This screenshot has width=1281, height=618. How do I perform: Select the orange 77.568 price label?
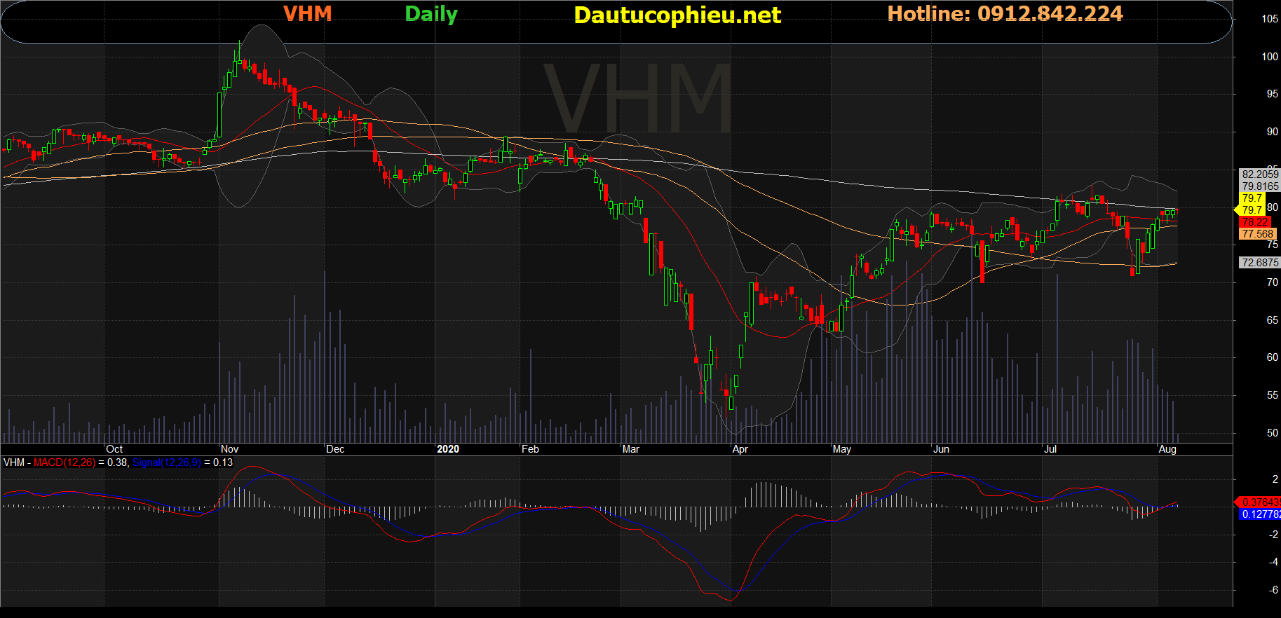coord(1257,234)
